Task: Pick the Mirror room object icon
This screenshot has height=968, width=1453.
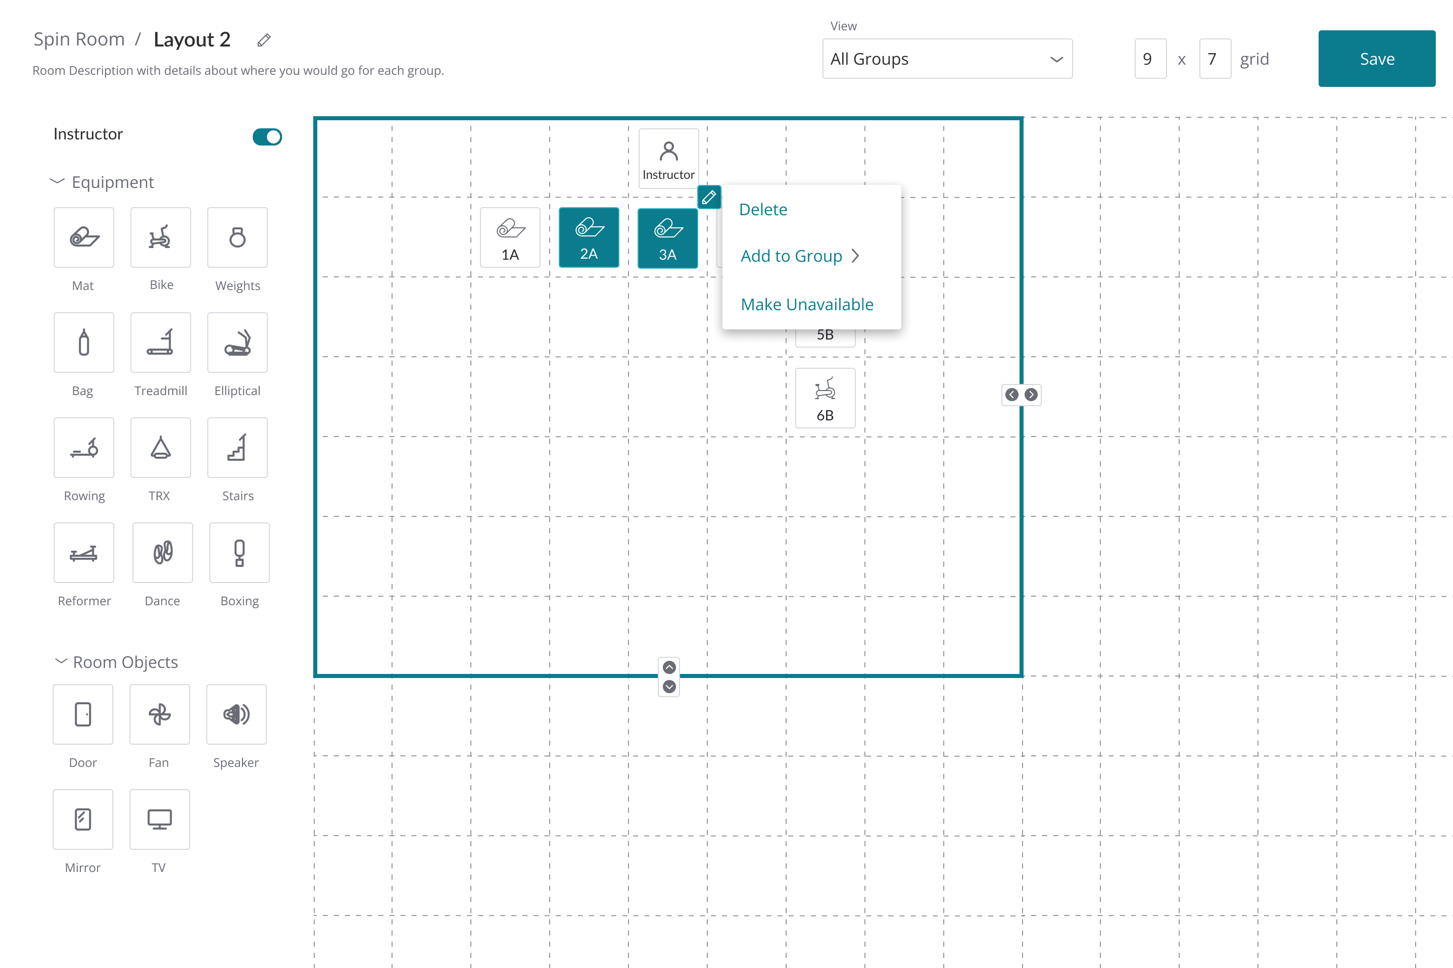Action: pyautogui.click(x=83, y=819)
